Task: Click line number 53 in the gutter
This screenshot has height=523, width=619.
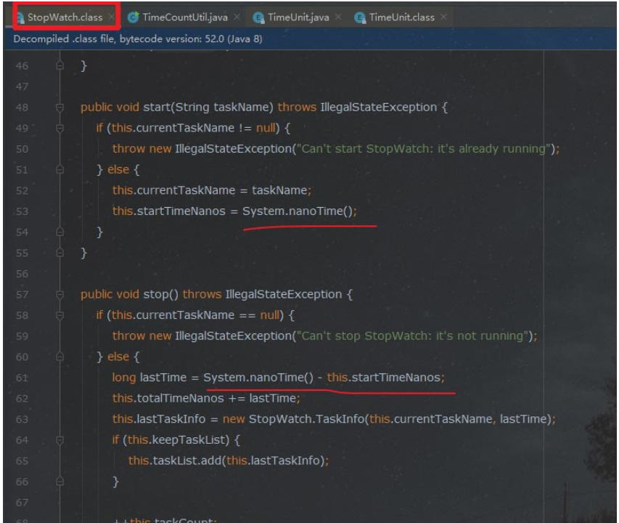Action: click(x=21, y=211)
